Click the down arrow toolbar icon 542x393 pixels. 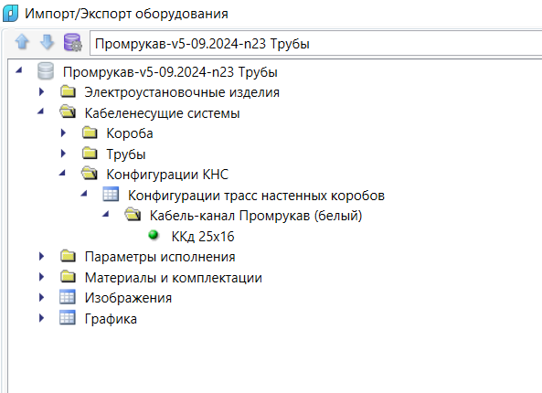tap(47, 42)
